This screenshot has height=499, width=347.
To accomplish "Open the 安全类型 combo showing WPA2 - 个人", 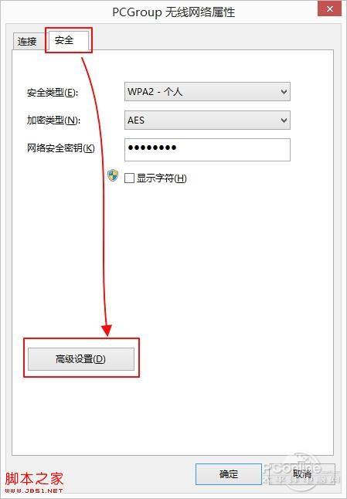I will tap(207, 92).
